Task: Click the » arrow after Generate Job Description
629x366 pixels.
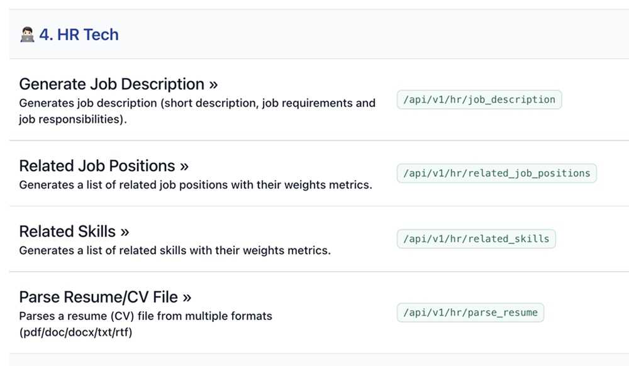Action: tap(213, 84)
